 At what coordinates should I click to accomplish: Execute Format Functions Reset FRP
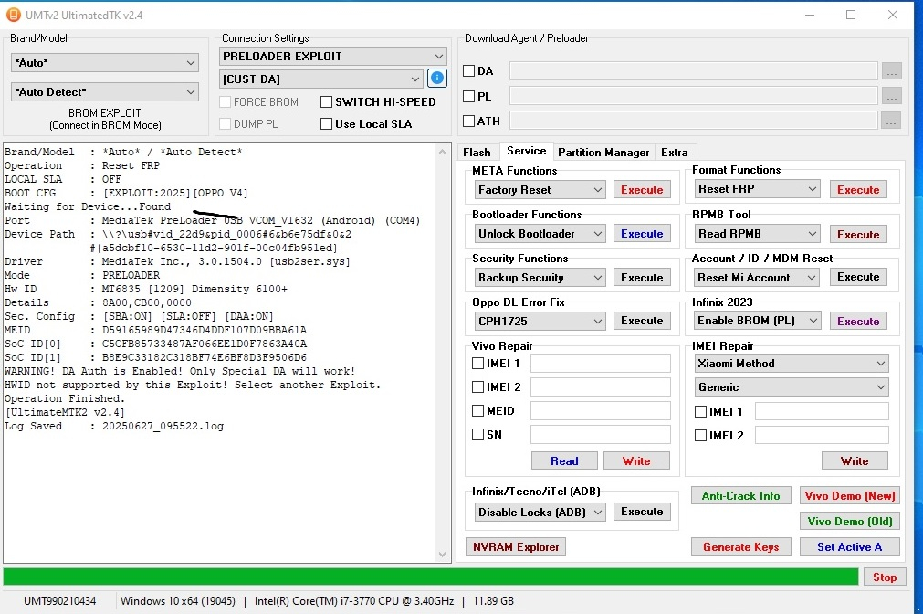858,190
